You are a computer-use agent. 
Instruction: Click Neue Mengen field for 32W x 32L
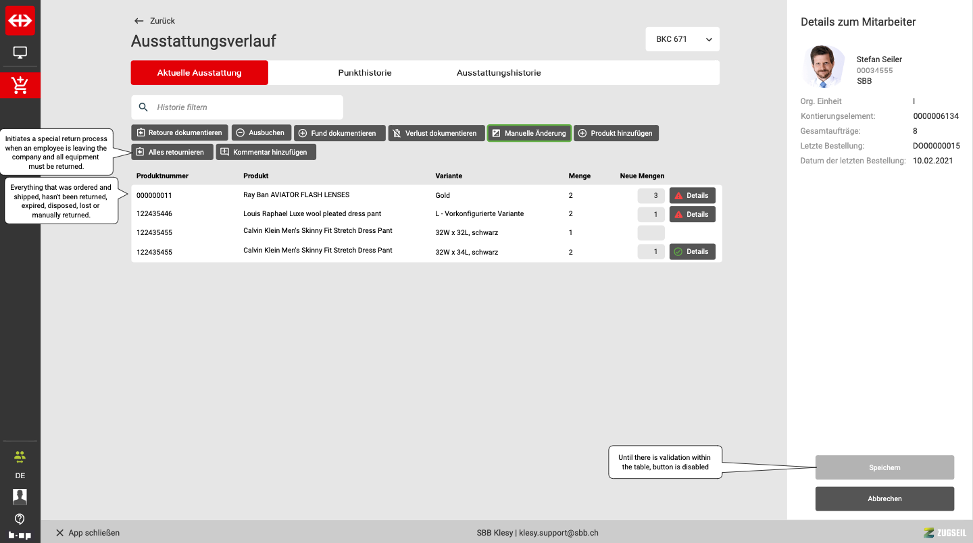point(651,233)
